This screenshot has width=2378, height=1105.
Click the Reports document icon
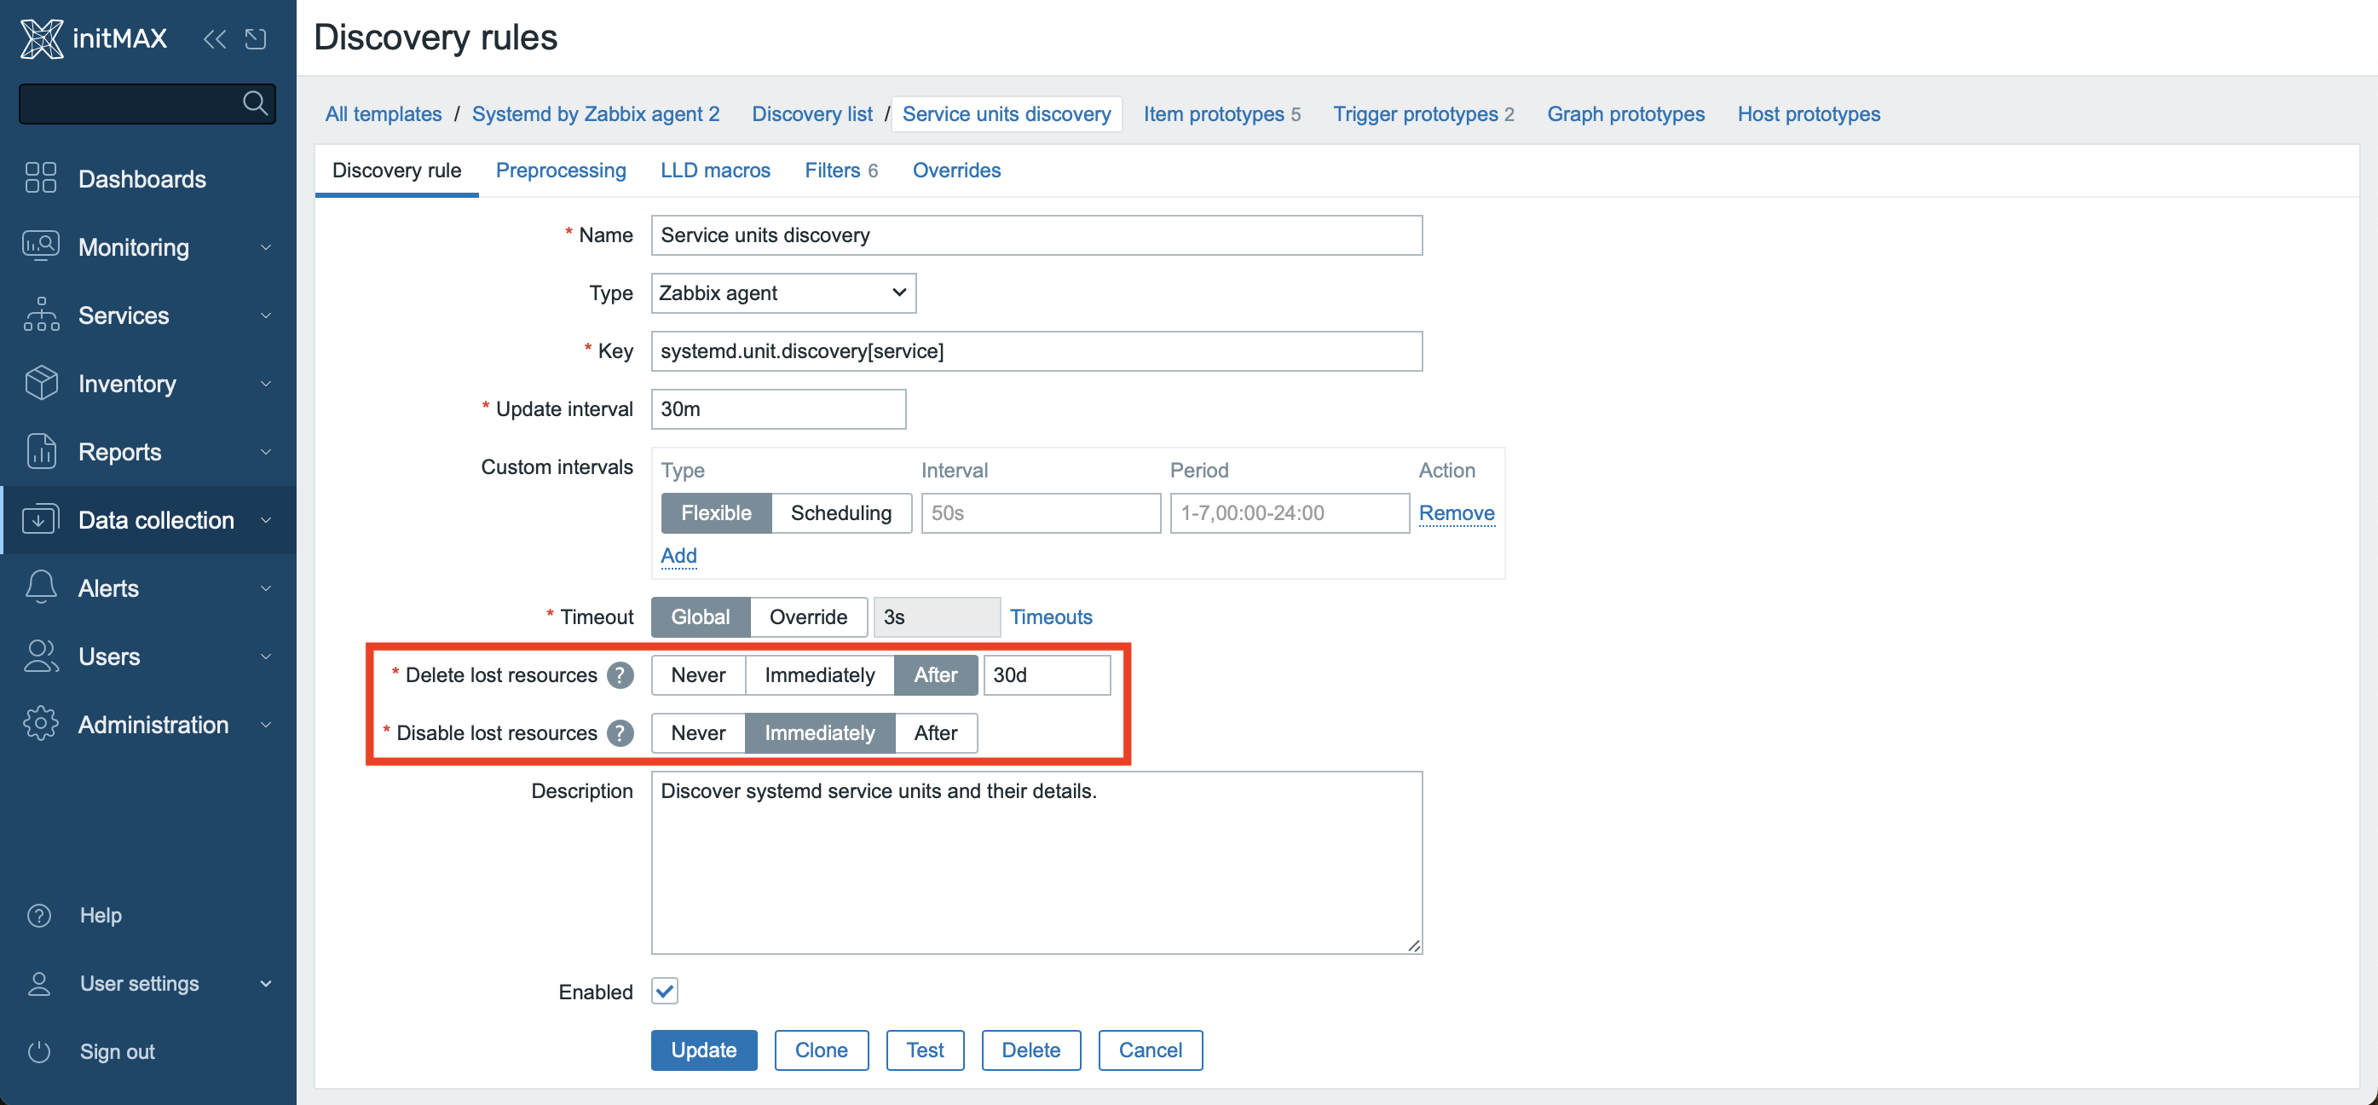41,451
